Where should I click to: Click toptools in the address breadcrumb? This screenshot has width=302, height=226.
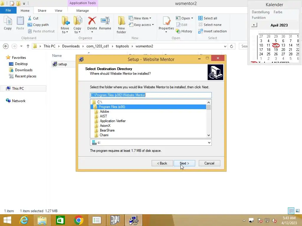pos(122,46)
